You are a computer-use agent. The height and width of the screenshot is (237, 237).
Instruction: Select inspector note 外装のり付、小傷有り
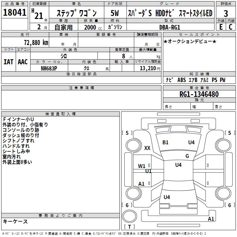pos(25,124)
